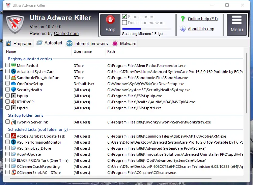Check the CCleanerSkipUAC - DTore checkbox
This screenshot has height=185, width=253.
tap(7, 172)
